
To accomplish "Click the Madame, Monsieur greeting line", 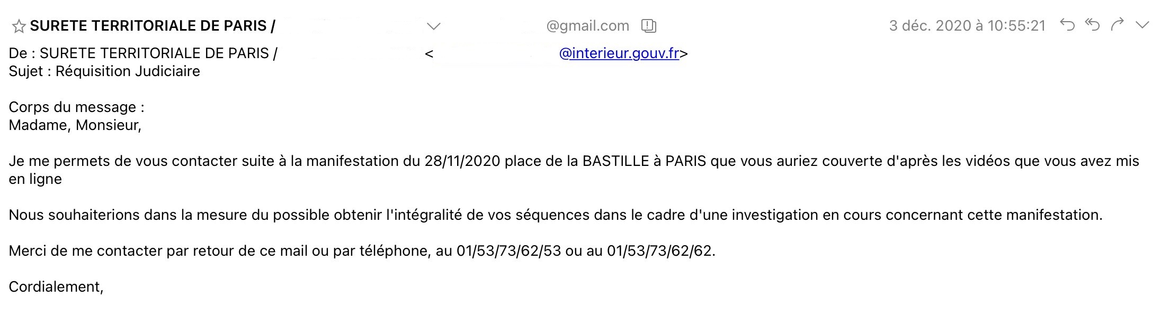I will click(75, 125).
